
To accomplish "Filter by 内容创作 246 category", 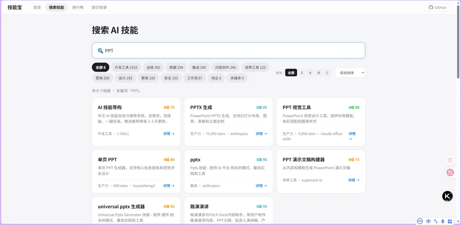I will (225, 67).
